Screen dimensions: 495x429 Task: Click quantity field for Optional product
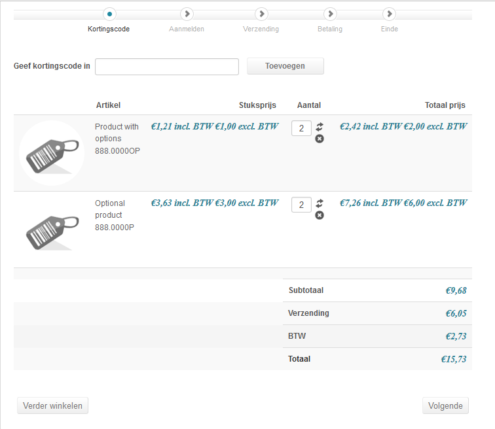(301, 205)
